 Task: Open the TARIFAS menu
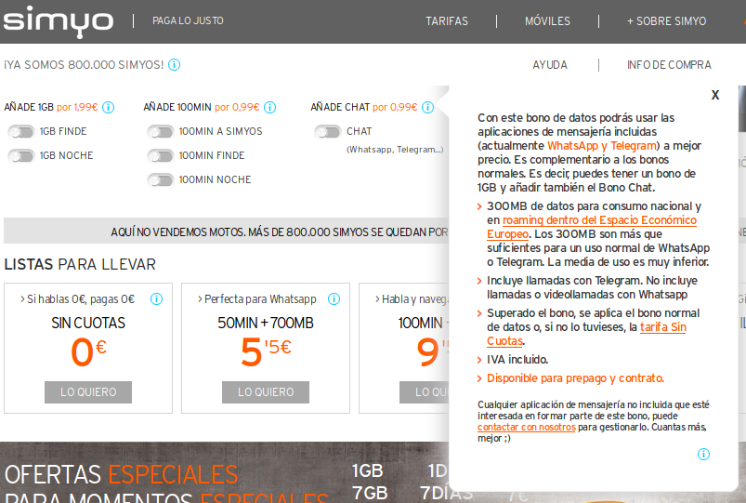pyautogui.click(x=447, y=21)
